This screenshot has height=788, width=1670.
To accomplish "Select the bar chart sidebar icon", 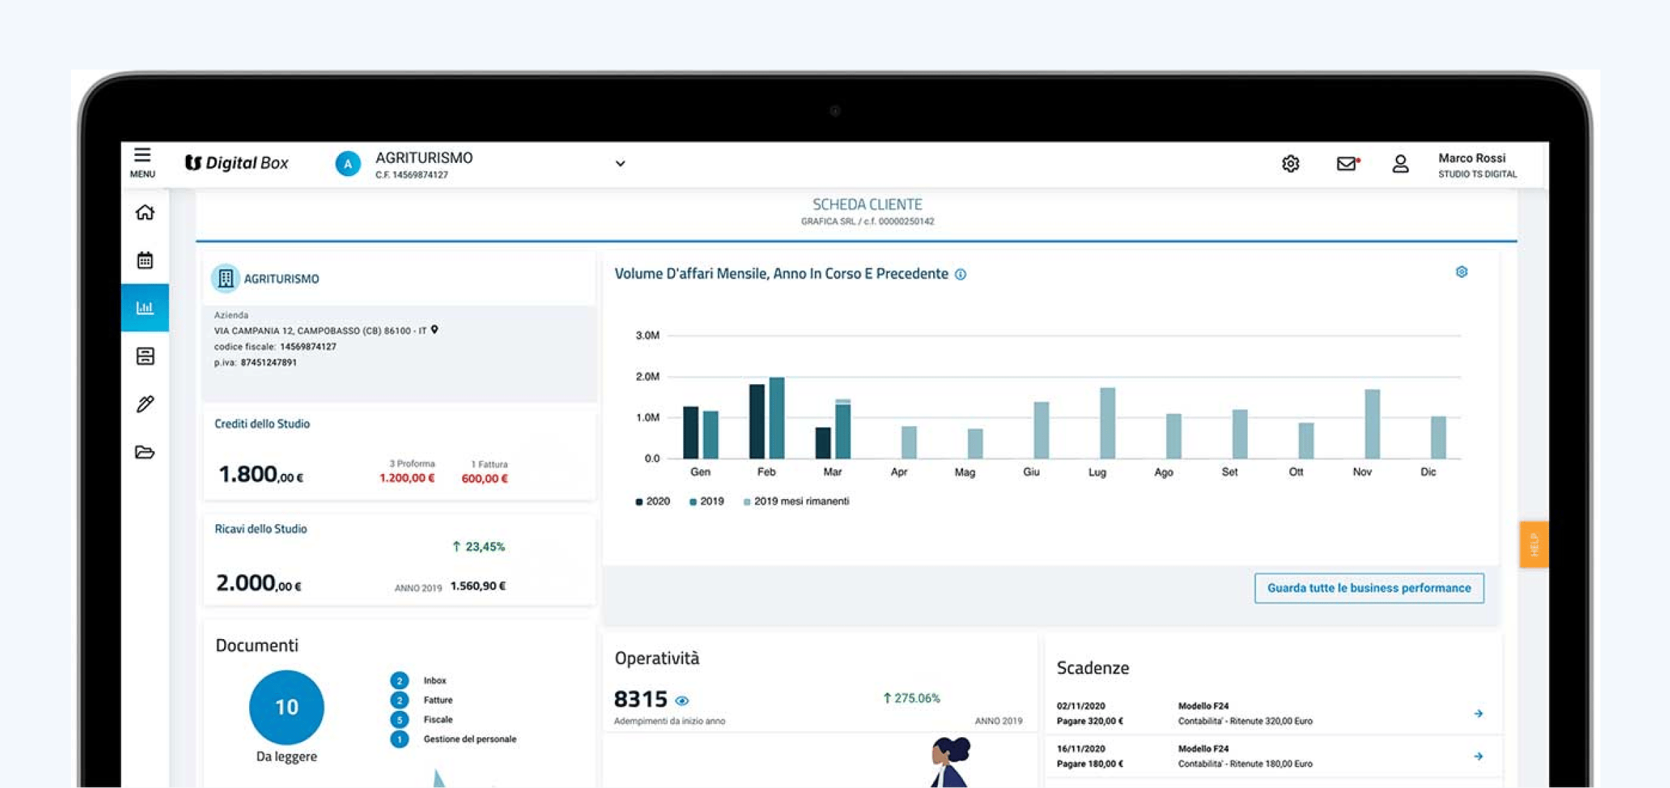I will point(145,308).
